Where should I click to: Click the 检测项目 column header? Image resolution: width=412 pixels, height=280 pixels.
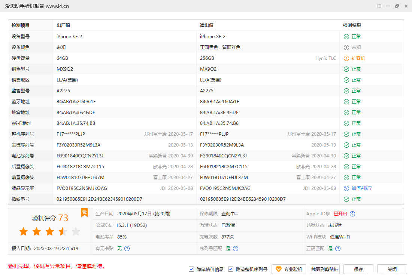pyautogui.click(x=21, y=25)
